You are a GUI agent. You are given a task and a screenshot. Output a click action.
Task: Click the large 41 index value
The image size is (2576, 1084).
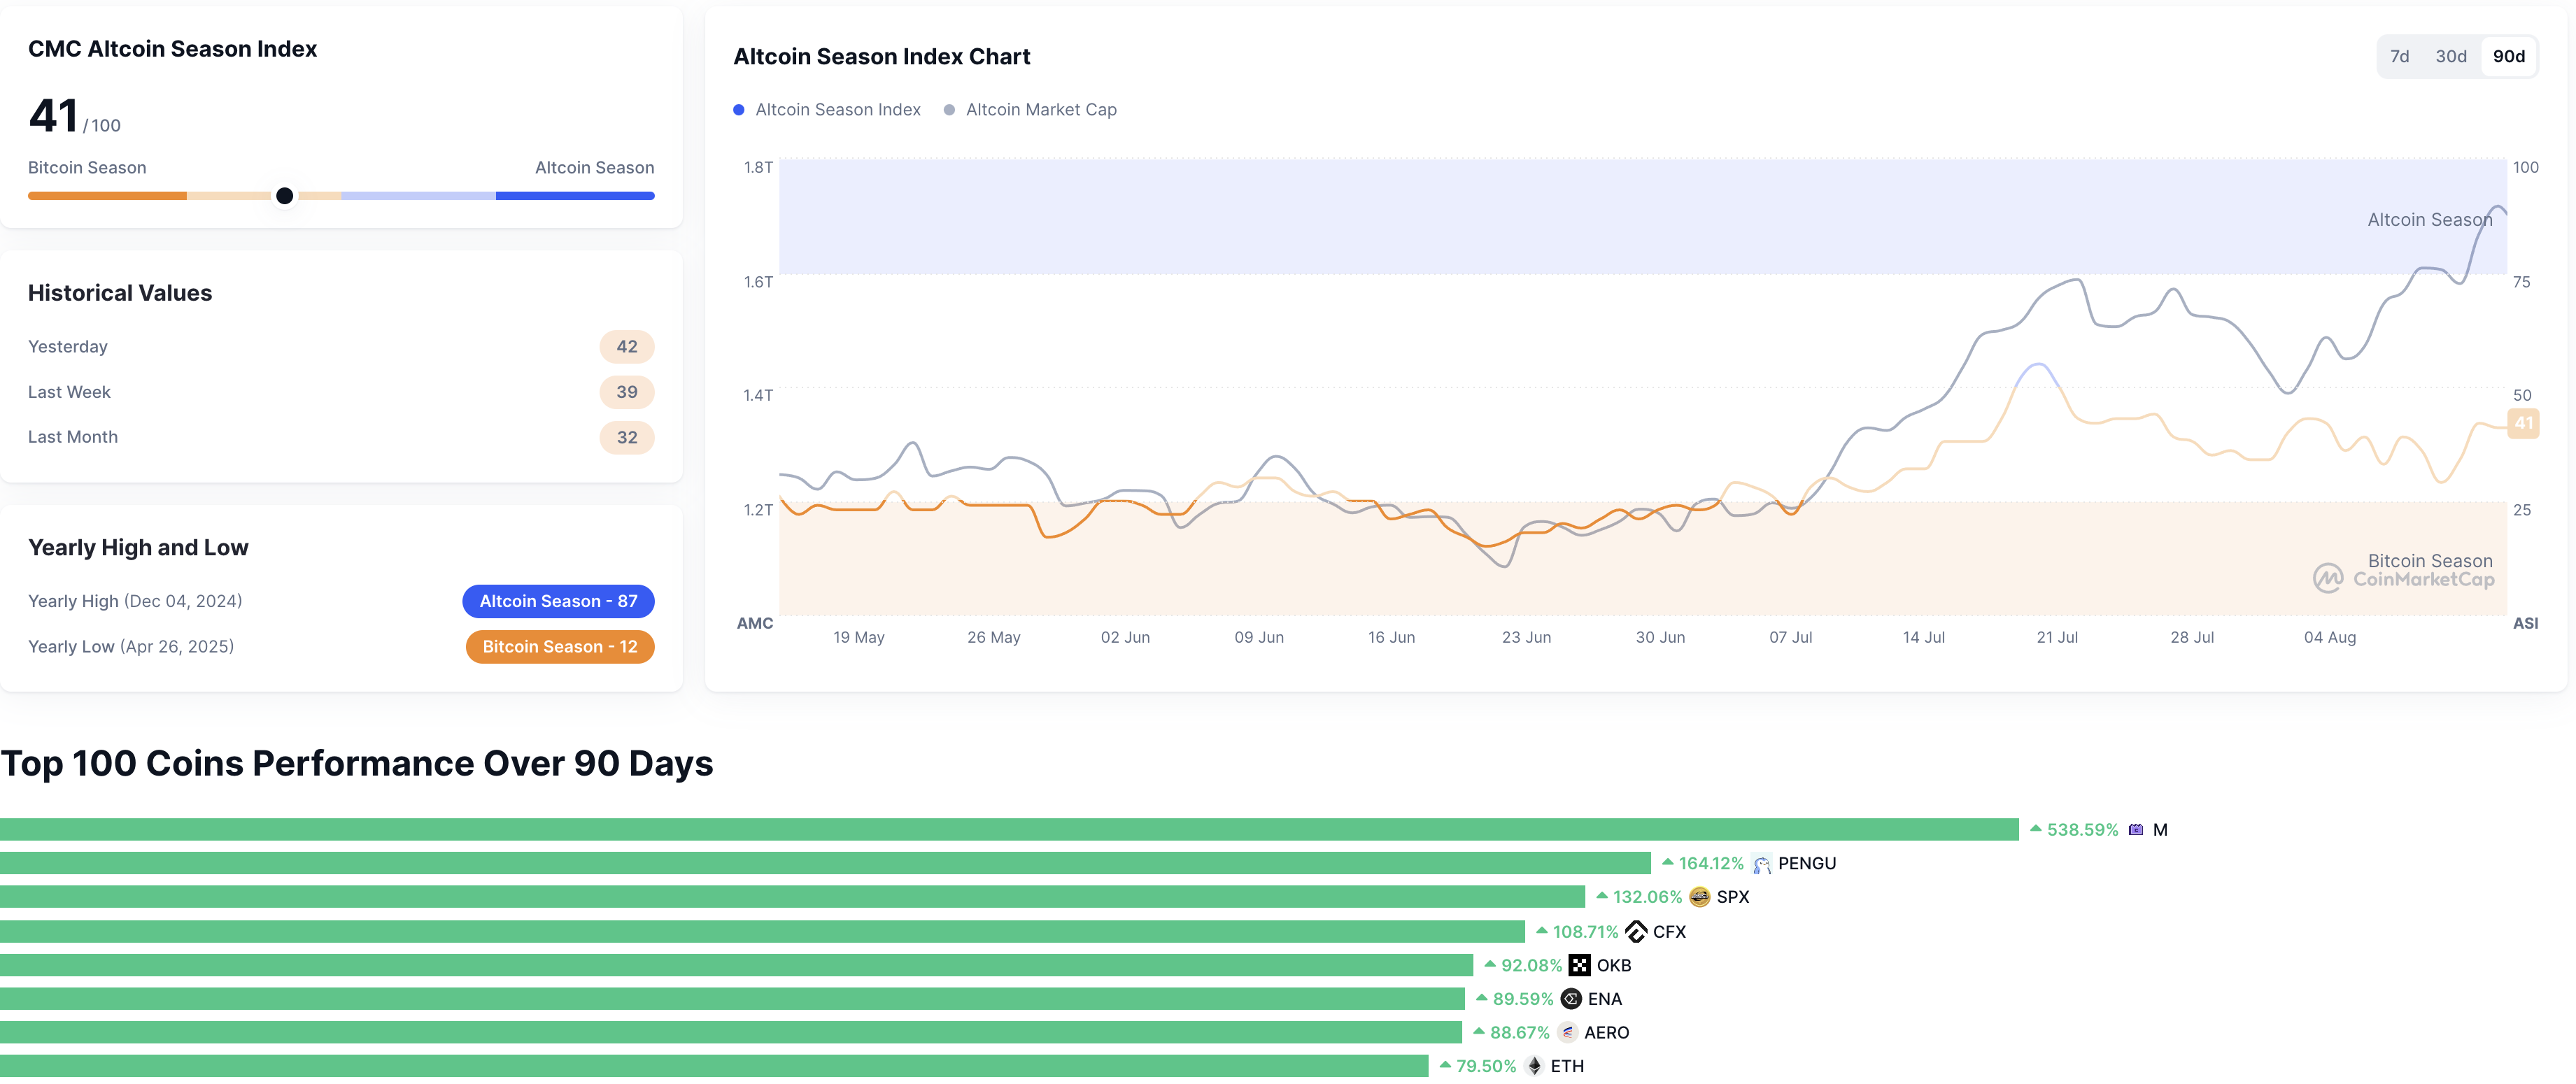pos(54,116)
